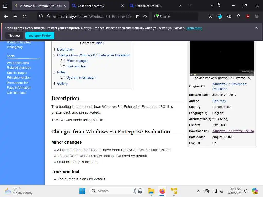Open Permanent link in sidebar
263x197 pixels.
(18, 83)
